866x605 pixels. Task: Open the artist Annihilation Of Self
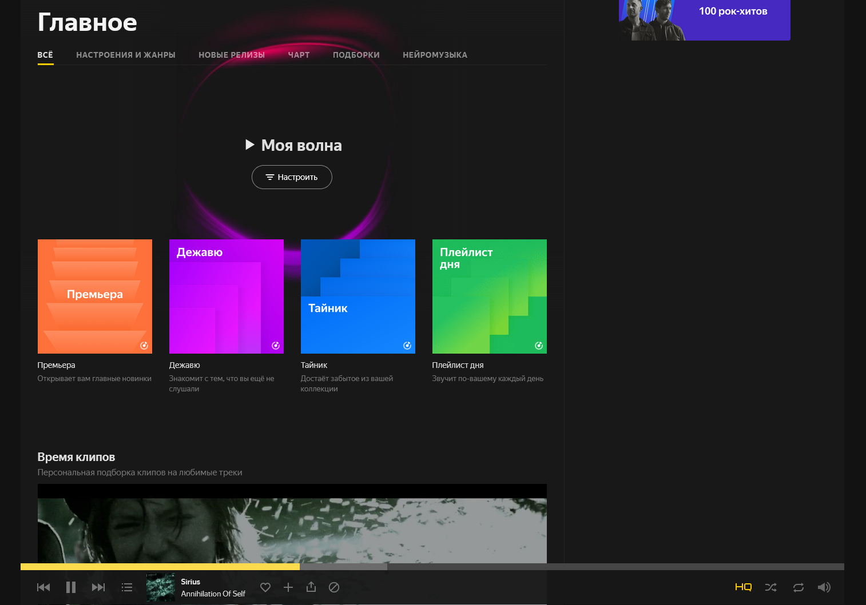click(x=213, y=594)
